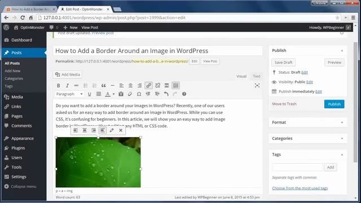This screenshot has width=361, height=203.
Task: Open the text color dropdown arrow
Action: [113, 94]
